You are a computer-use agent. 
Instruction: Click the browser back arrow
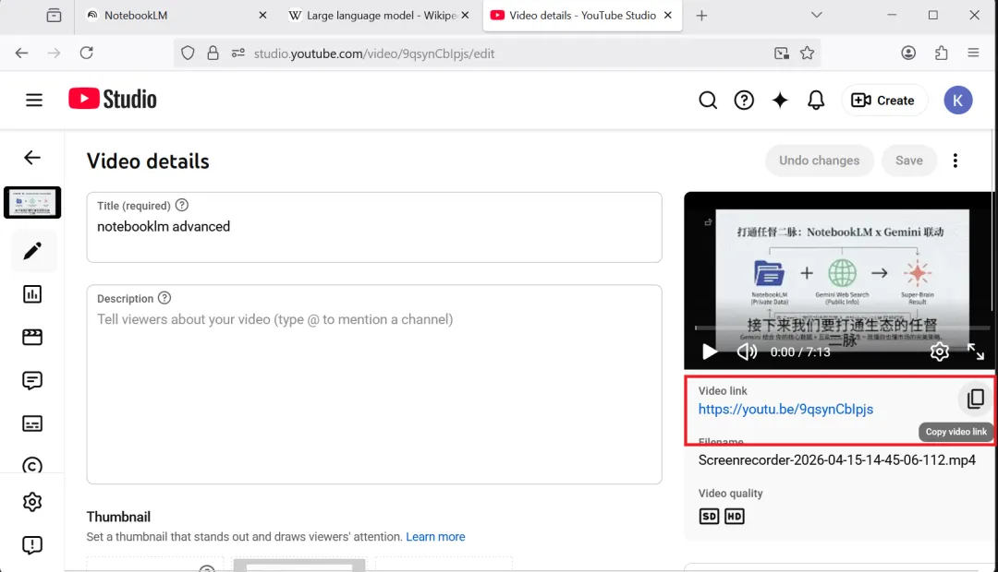(x=21, y=54)
